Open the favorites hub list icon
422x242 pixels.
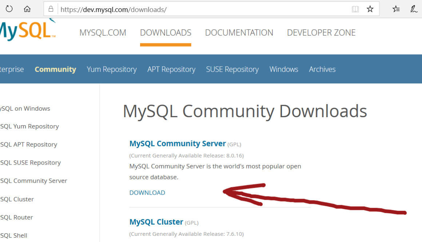pyautogui.click(x=396, y=9)
